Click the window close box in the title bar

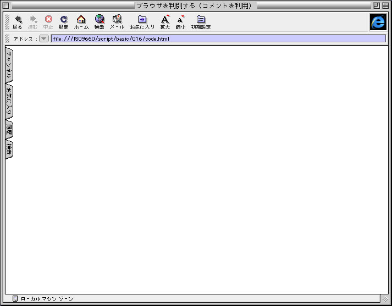(5, 5)
